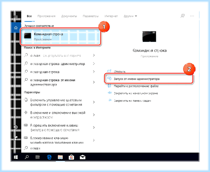Switch to the Интернет tab
This screenshot has width=210, height=172.
[111, 16]
